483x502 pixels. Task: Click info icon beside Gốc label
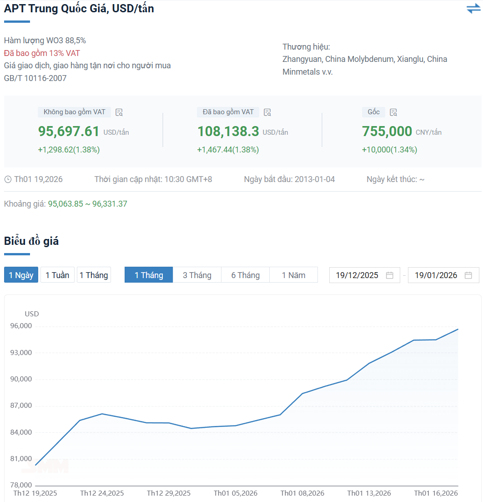click(x=393, y=112)
